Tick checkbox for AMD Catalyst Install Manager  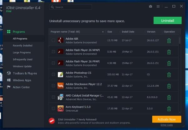pos(53,97)
